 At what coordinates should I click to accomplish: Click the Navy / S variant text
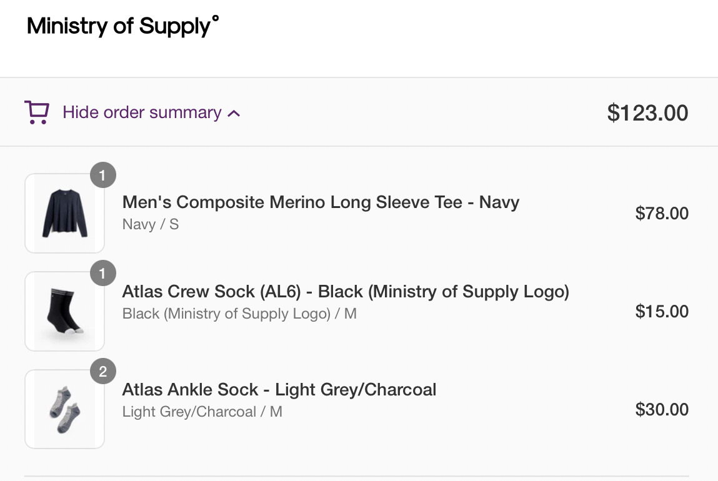click(x=151, y=224)
